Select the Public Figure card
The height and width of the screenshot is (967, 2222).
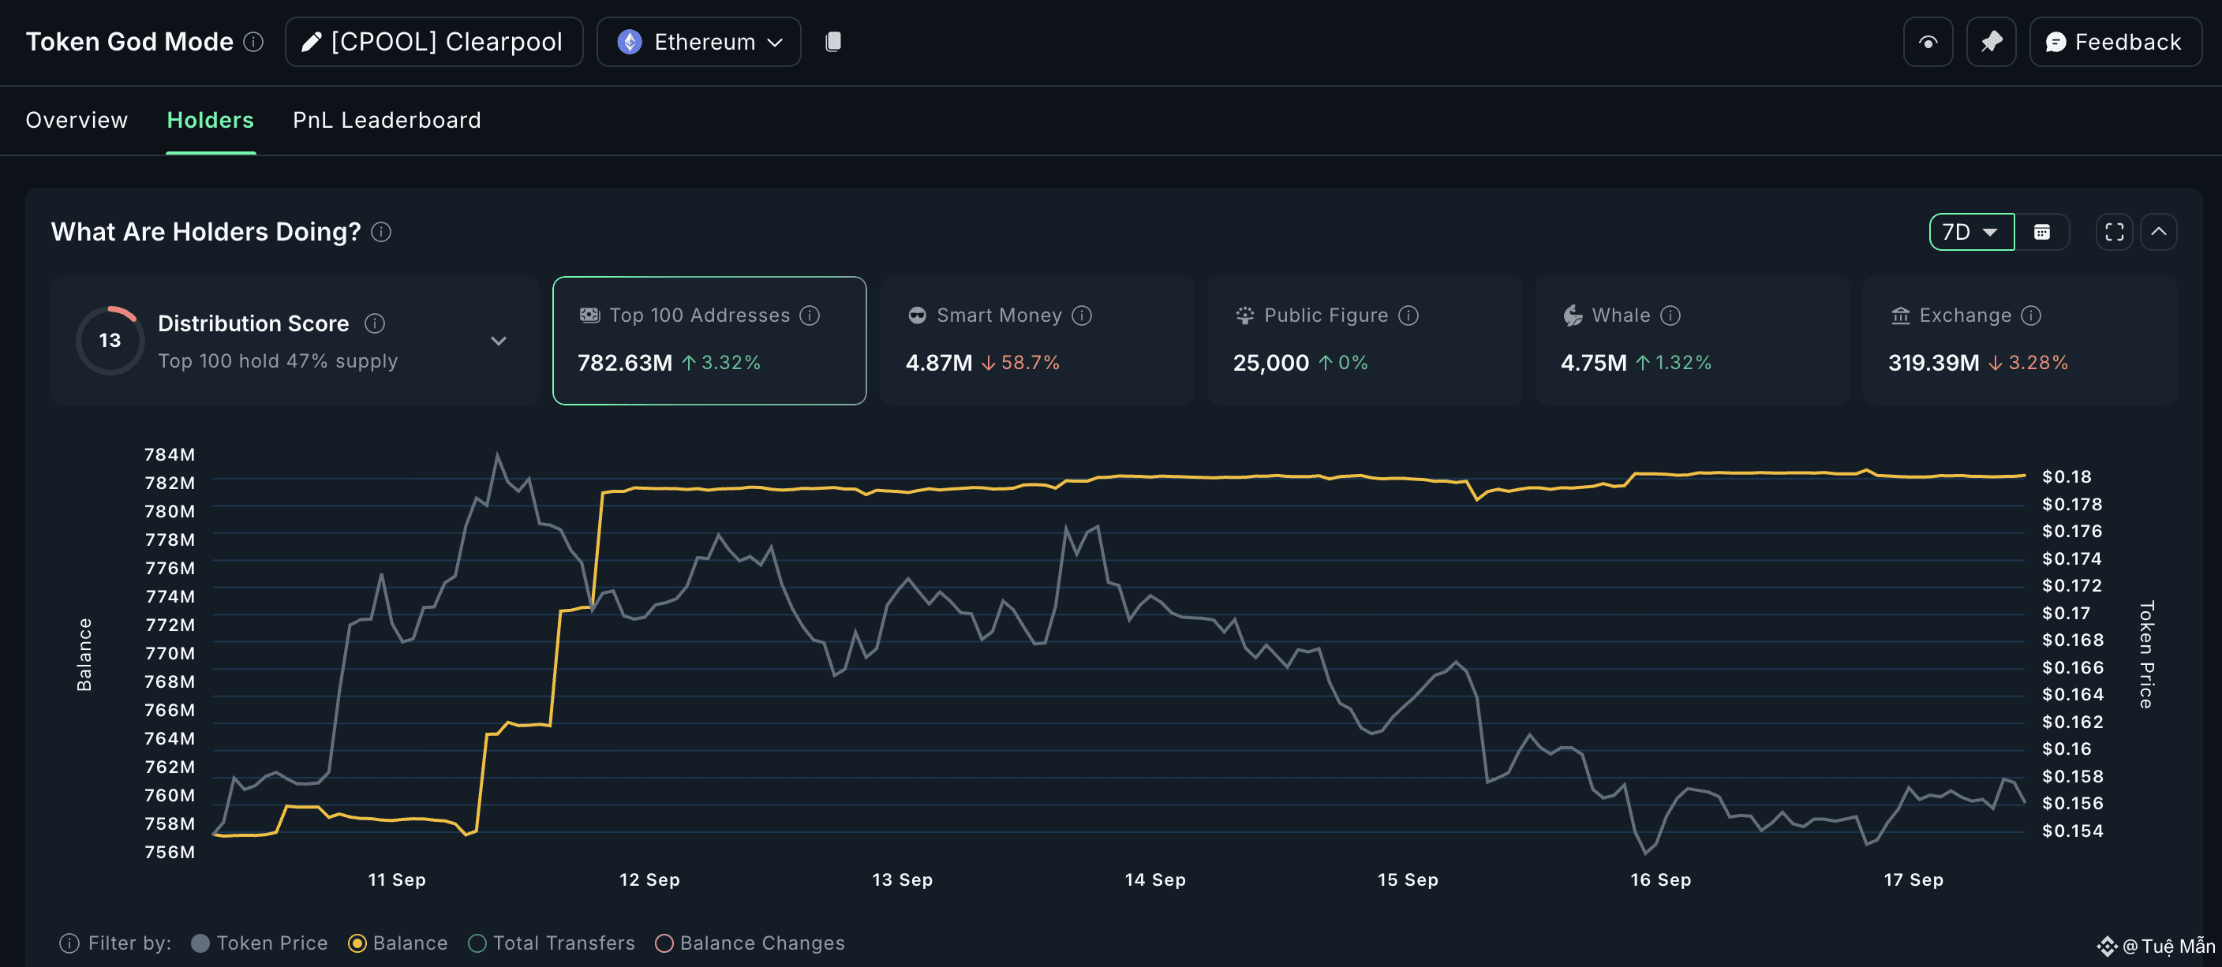click(x=1364, y=341)
